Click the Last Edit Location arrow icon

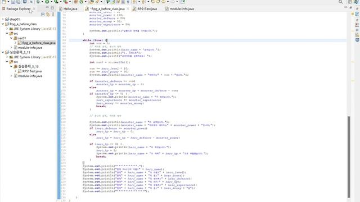point(153,2)
